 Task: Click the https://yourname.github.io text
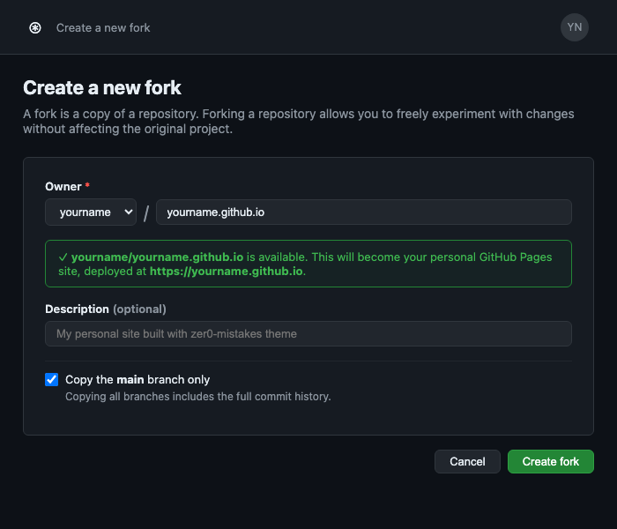tap(227, 272)
